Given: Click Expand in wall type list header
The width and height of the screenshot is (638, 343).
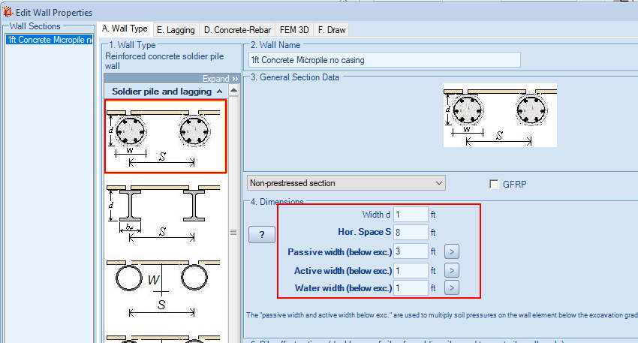Looking at the screenshot, I should [220, 79].
